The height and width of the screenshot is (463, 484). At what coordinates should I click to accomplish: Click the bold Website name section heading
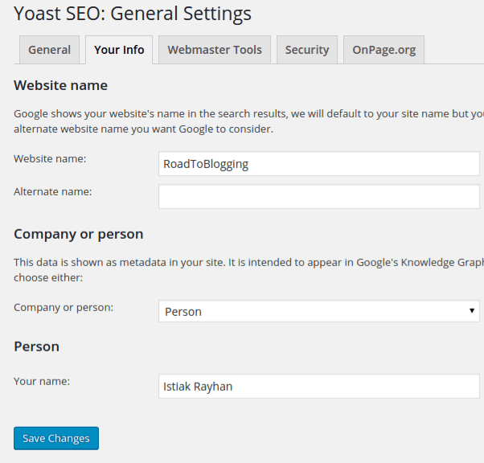coord(60,85)
